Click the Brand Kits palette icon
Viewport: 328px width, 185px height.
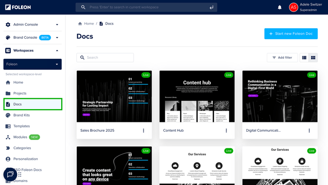[8, 115]
